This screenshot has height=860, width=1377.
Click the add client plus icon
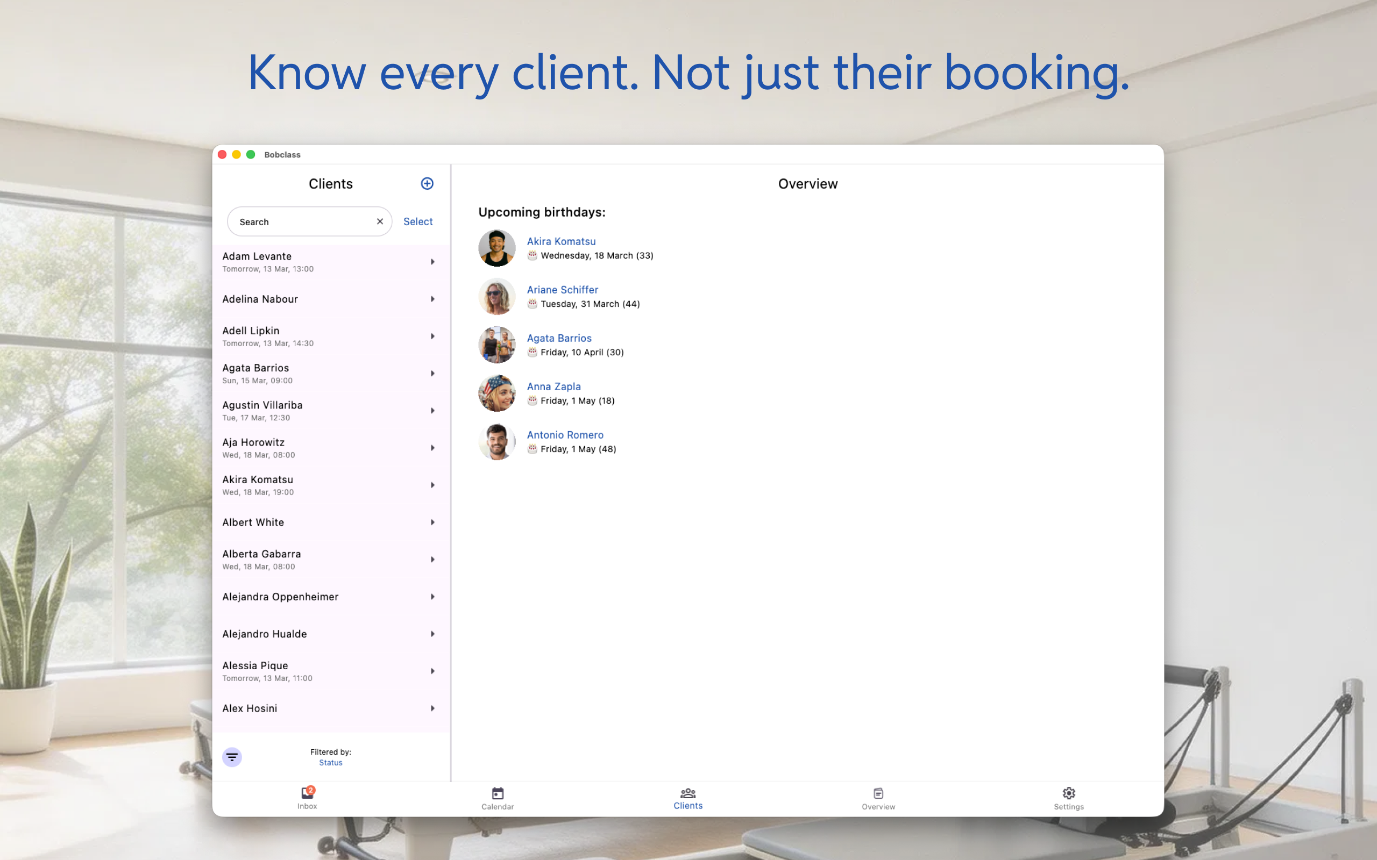[427, 183]
